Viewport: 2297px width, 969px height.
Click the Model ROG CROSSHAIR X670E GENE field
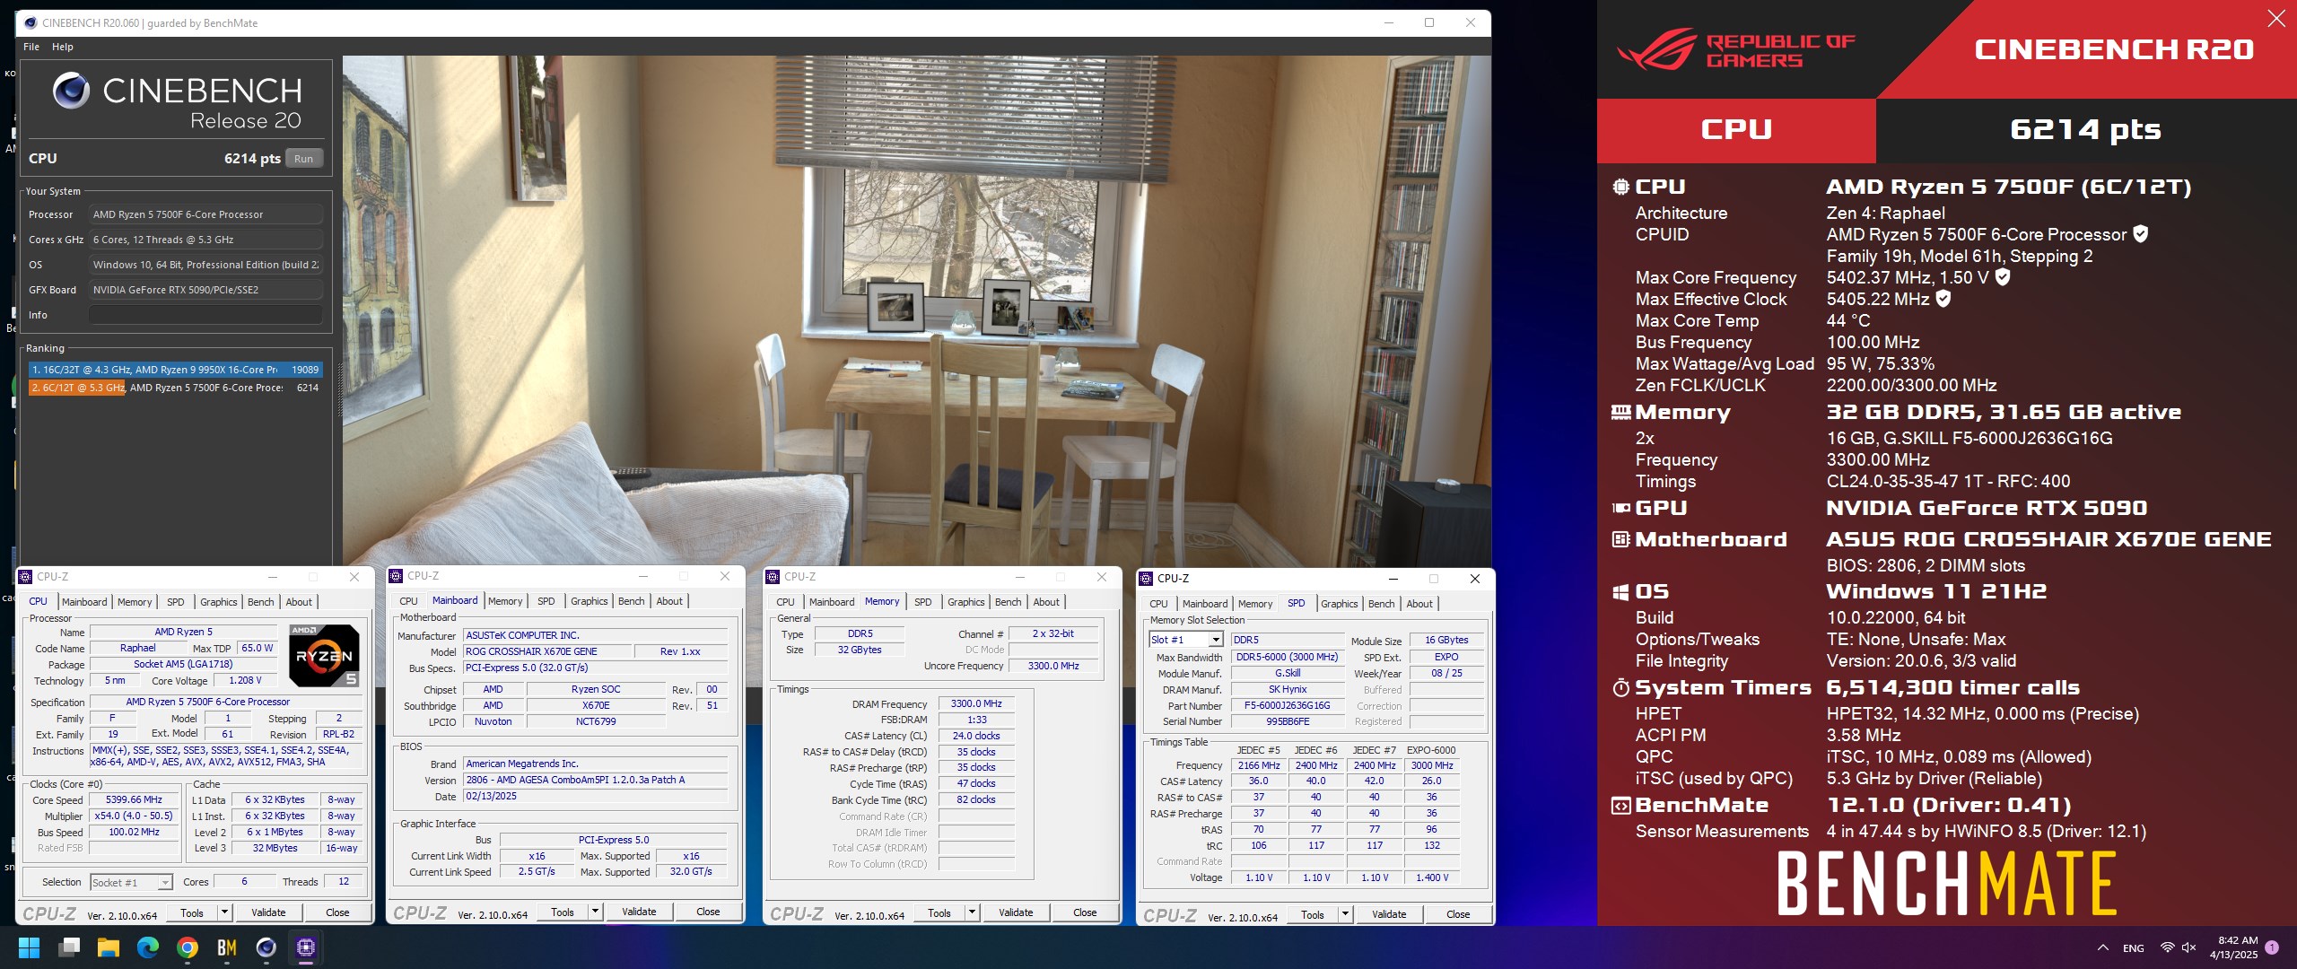[x=547, y=651]
